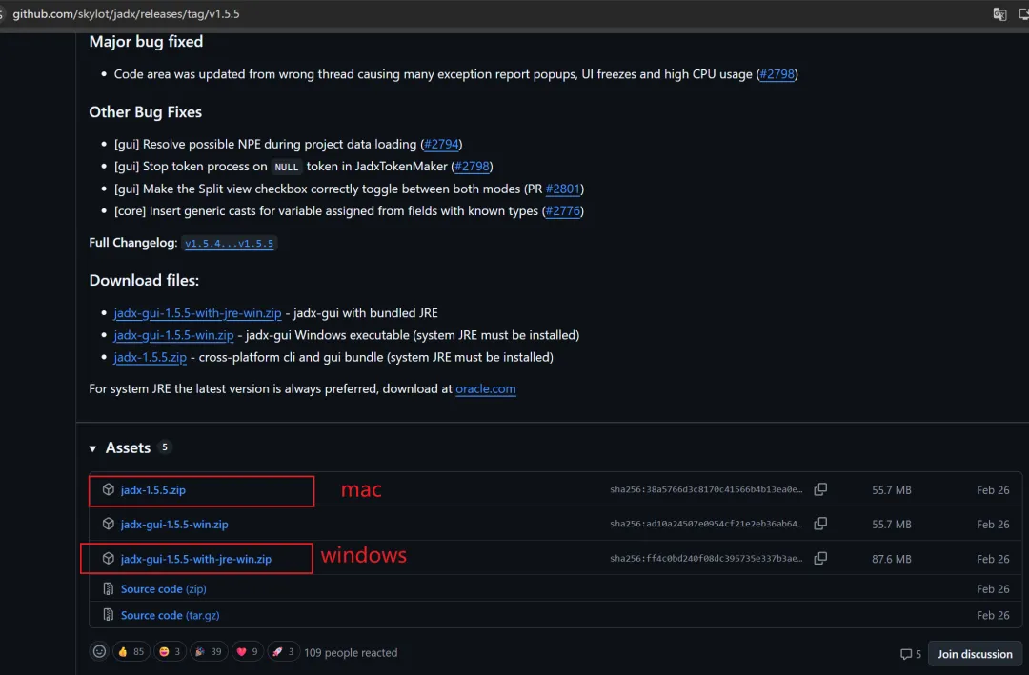
Task: Click the Download files: heading
Action: [x=144, y=280]
